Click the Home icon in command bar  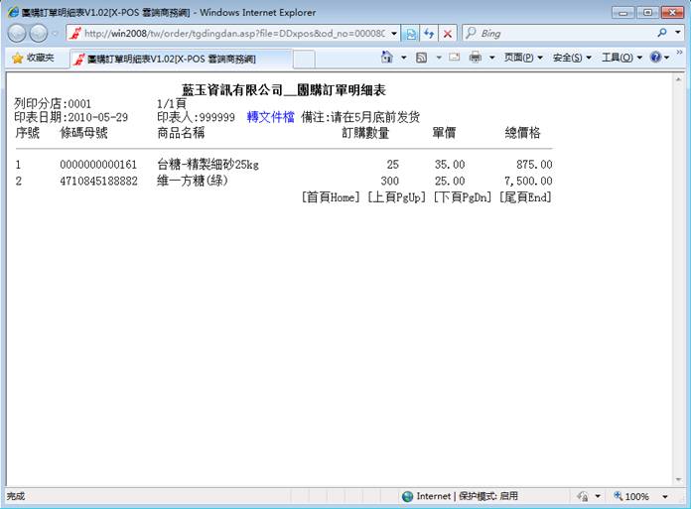[387, 58]
